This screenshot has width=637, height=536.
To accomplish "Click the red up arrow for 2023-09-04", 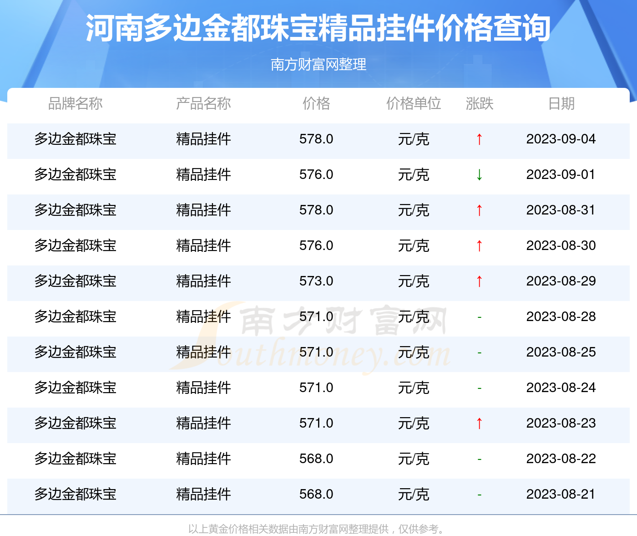I will click(x=479, y=139).
